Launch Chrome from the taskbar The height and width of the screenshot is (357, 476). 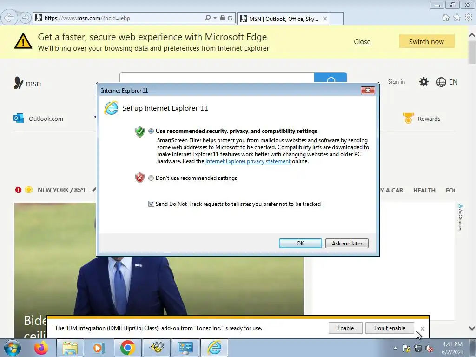pyautogui.click(x=127, y=348)
